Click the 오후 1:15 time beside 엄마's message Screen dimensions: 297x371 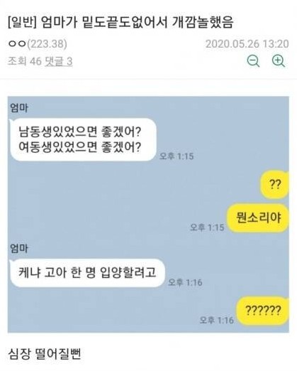coord(176,156)
